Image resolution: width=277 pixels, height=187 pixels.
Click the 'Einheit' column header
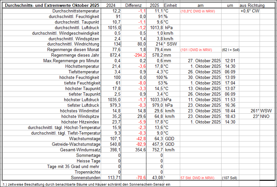point(170,5)
